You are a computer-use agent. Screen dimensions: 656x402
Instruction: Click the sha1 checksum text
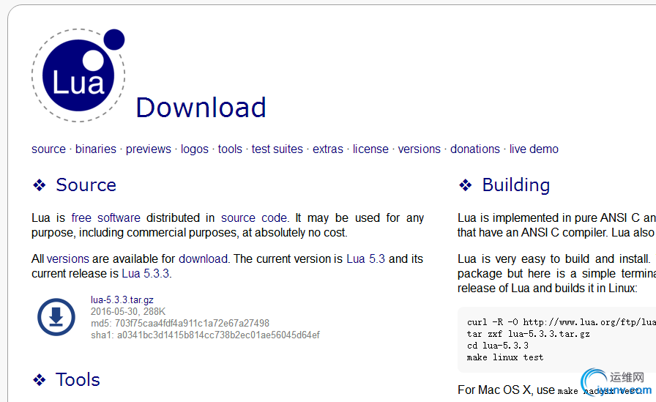206,335
